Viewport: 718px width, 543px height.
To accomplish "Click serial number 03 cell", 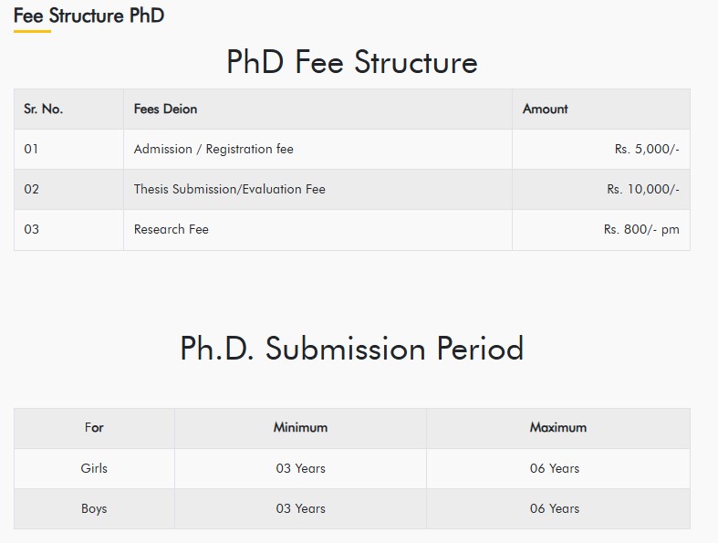I will [32, 229].
